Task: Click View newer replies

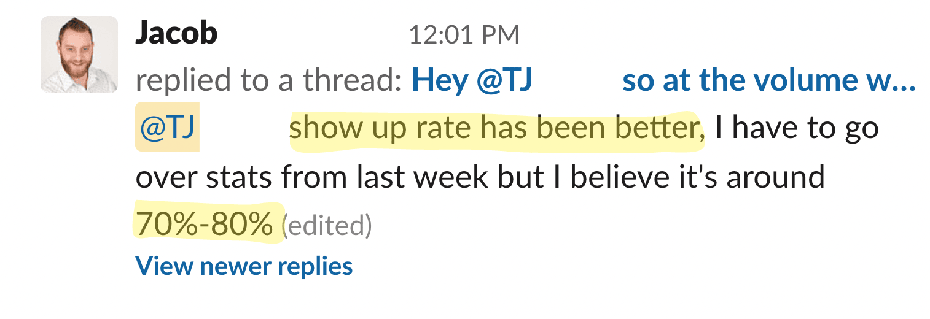Action: click(x=244, y=266)
